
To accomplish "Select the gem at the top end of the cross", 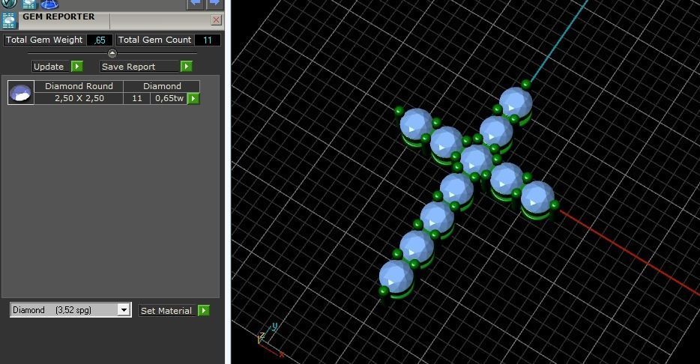I will coord(516,103).
